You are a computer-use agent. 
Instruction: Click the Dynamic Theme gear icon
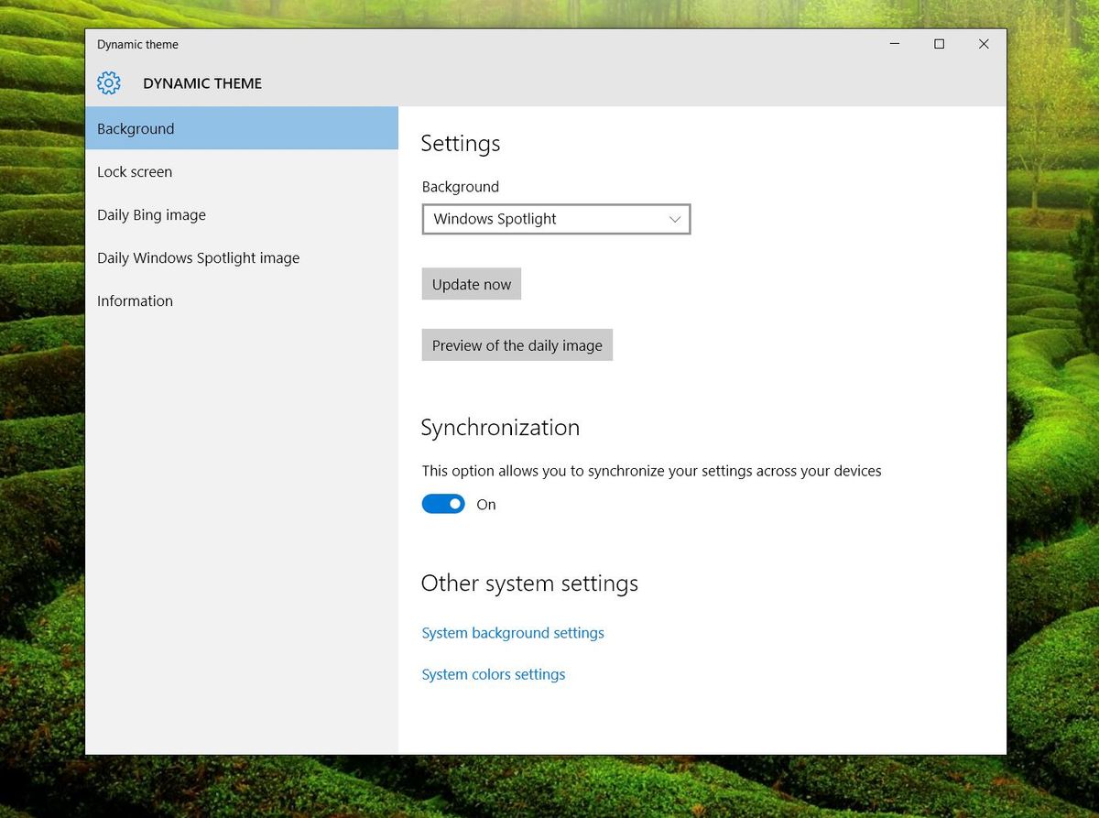click(x=108, y=82)
